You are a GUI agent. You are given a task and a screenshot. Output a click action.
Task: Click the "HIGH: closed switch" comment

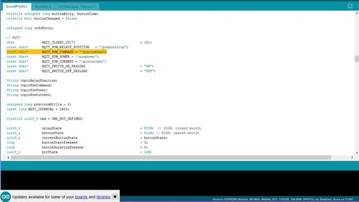(x=179, y=128)
